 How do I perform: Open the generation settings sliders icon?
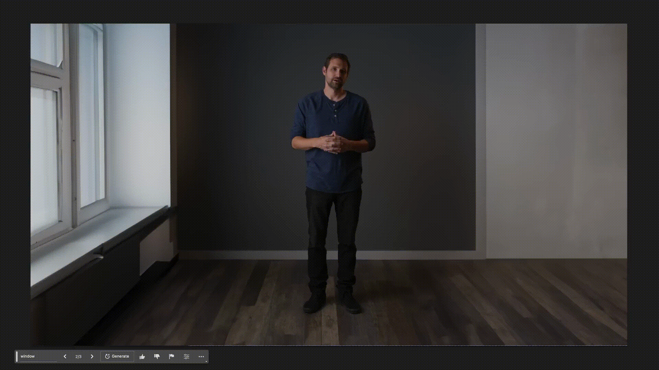[186, 357]
